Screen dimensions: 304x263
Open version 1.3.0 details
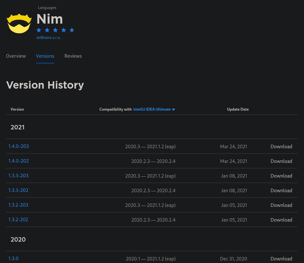point(13,259)
